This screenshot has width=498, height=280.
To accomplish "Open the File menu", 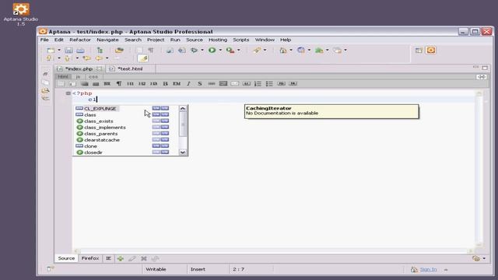I will pyautogui.click(x=44, y=40).
